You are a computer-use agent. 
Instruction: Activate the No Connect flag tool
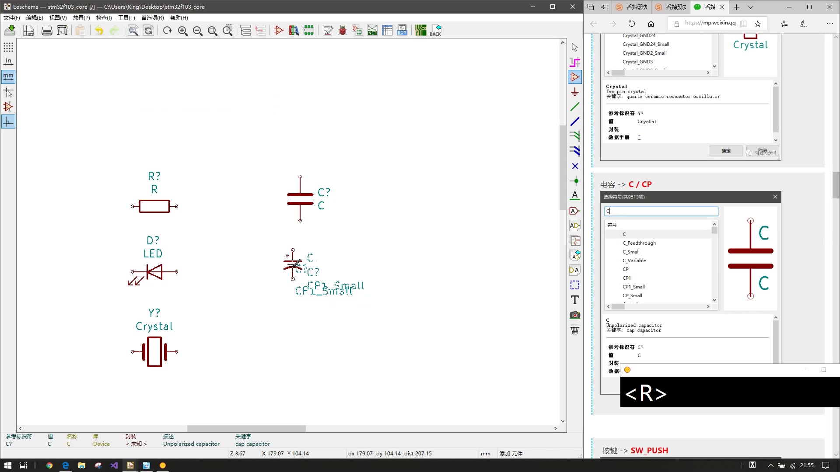[x=575, y=166]
